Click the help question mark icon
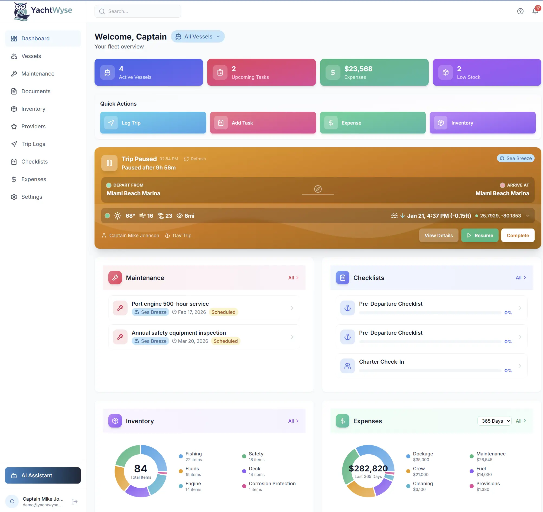Image resolution: width=543 pixels, height=512 pixels. point(520,11)
